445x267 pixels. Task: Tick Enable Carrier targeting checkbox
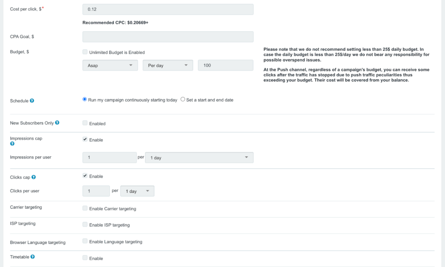tap(85, 208)
